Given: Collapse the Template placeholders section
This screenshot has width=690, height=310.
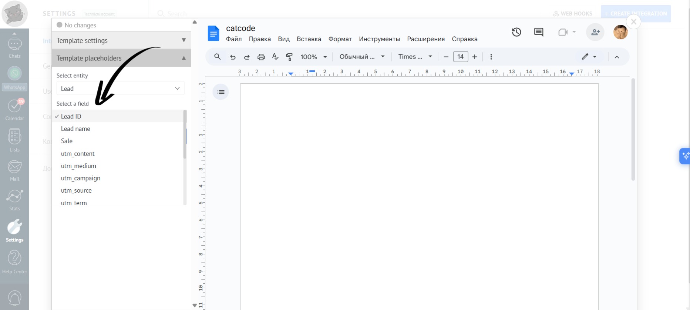Looking at the screenshot, I should 121,58.
